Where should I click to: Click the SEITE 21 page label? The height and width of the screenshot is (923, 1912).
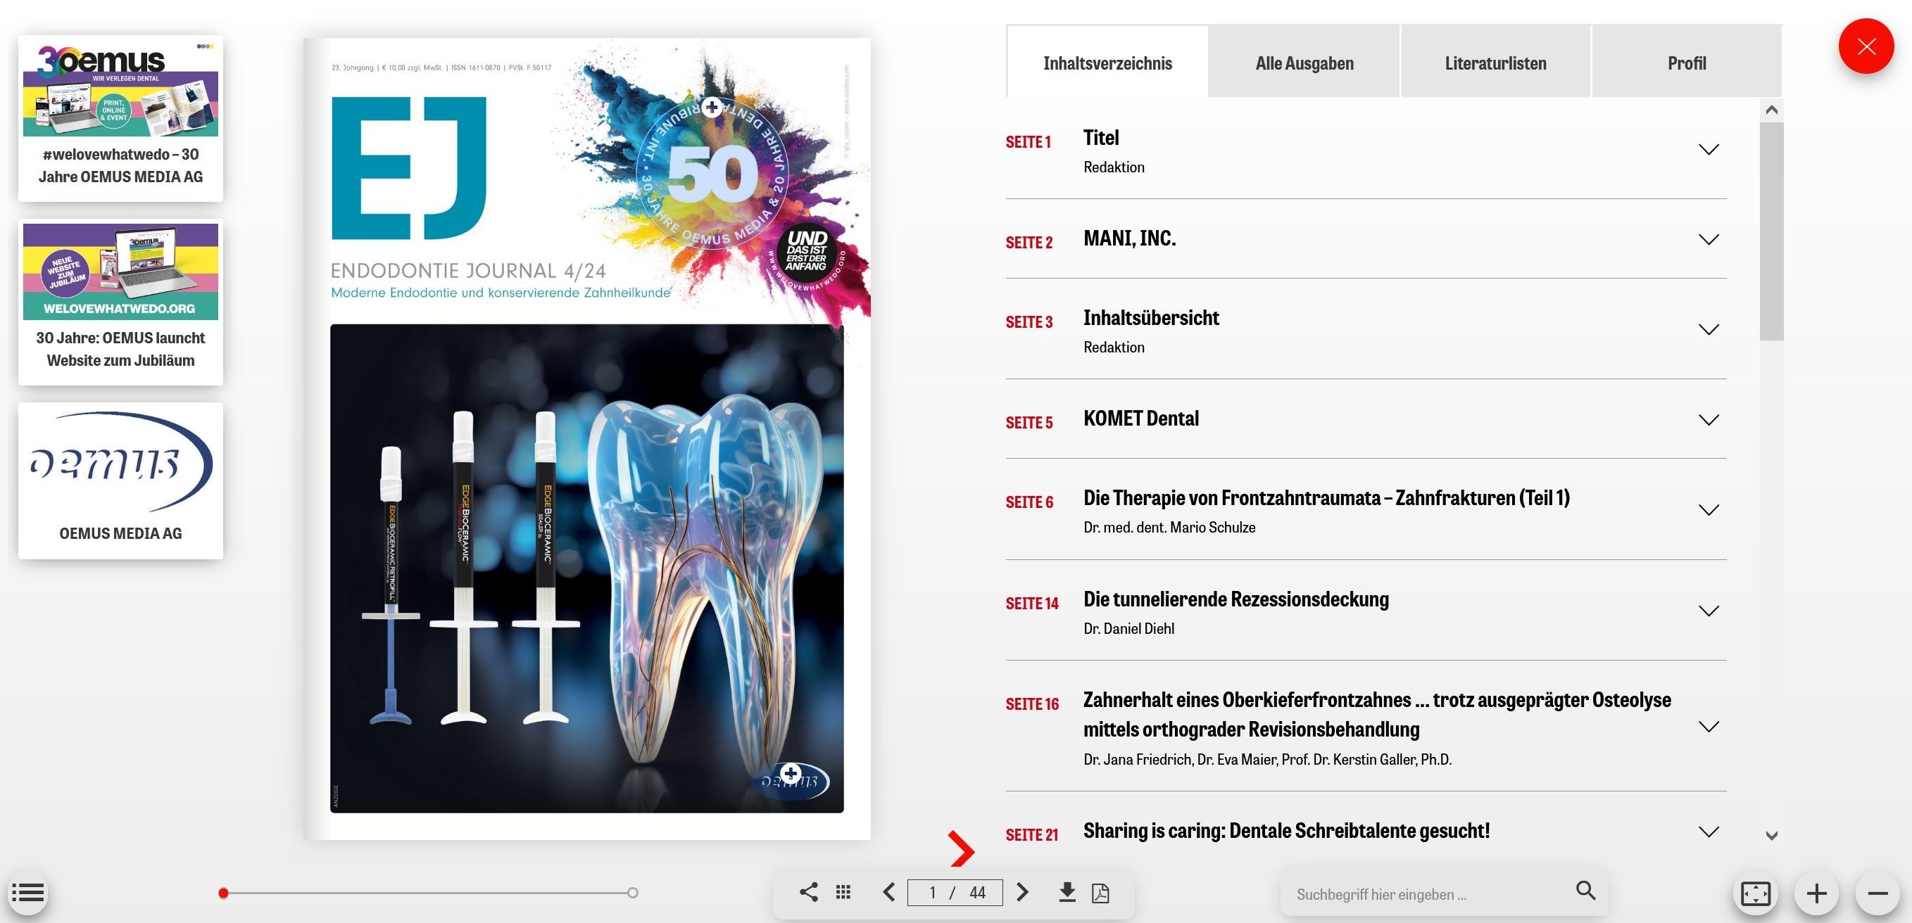click(x=1032, y=834)
